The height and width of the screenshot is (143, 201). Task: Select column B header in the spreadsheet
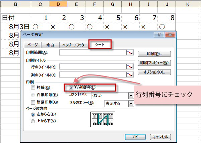click(16, 4)
